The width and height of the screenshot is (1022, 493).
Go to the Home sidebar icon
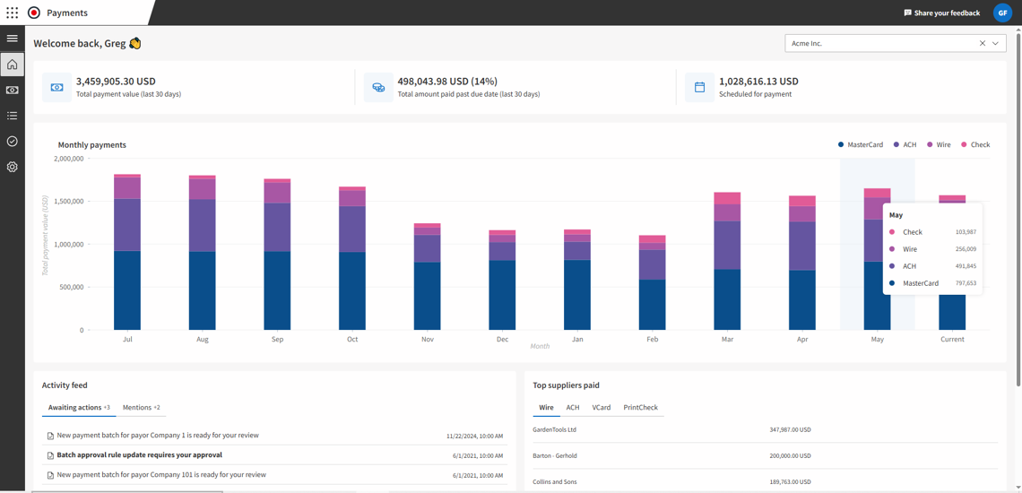[x=13, y=65]
